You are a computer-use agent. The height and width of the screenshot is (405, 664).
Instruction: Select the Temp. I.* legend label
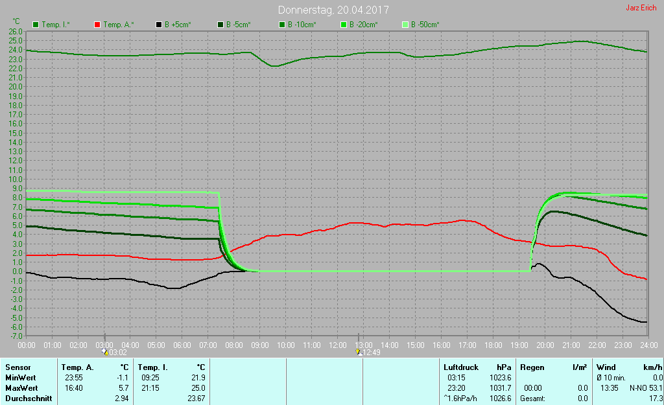point(56,25)
